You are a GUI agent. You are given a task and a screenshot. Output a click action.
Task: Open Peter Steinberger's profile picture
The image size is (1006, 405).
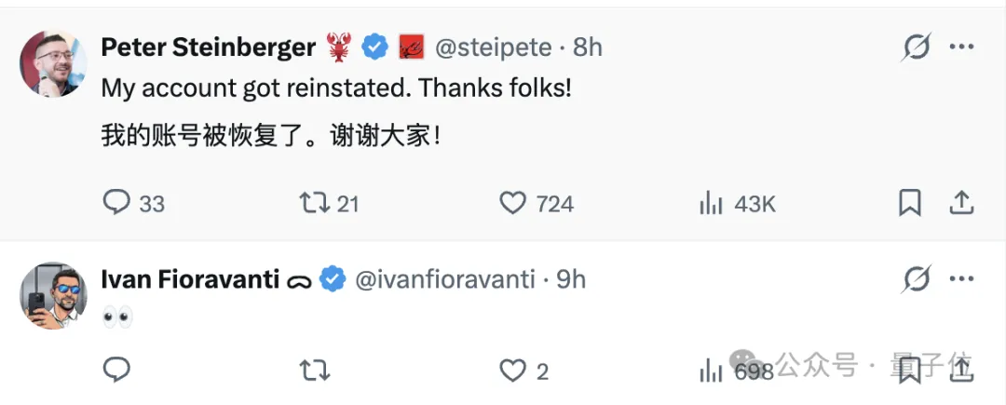pos(53,63)
